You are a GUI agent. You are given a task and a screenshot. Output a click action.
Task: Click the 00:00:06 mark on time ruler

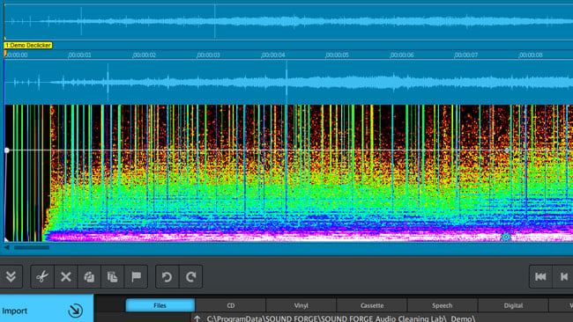[x=402, y=55]
